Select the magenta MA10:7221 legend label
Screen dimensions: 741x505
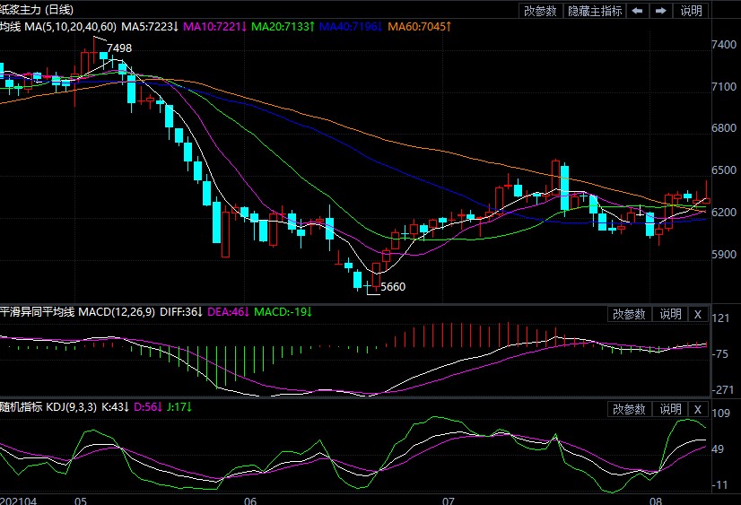coord(214,29)
